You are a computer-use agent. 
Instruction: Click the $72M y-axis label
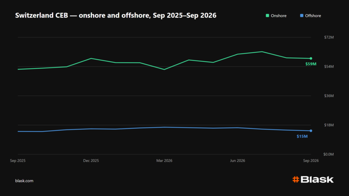(329, 37)
